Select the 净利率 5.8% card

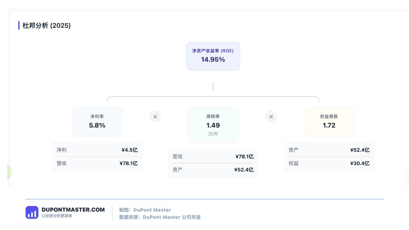point(97,122)
